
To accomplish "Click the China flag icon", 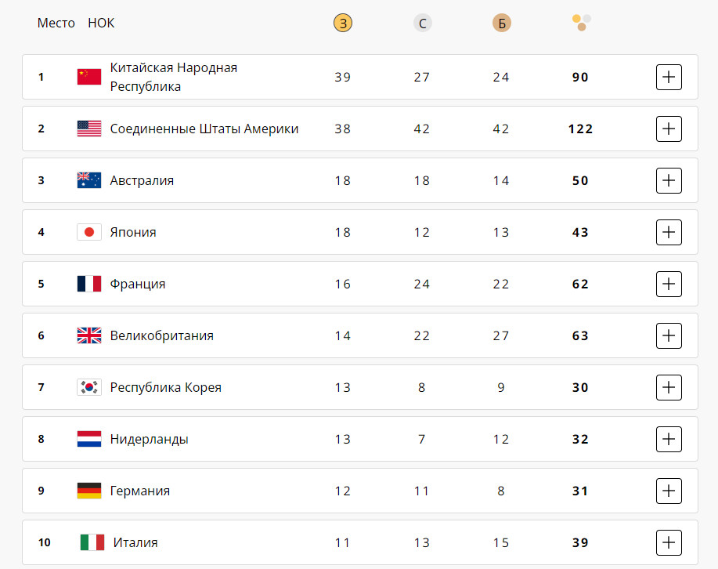I will pyautogui.click(x=89, y=77).
